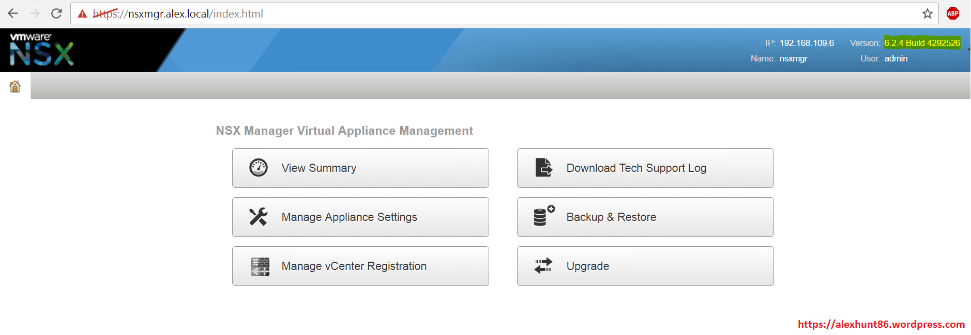Click the certificate warning triangle icon
This screenshot has height=335, width=971.
(x=82, y=14)
